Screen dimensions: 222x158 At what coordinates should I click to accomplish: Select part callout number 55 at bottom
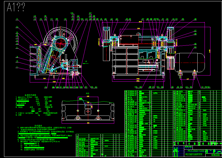(172, 87)
